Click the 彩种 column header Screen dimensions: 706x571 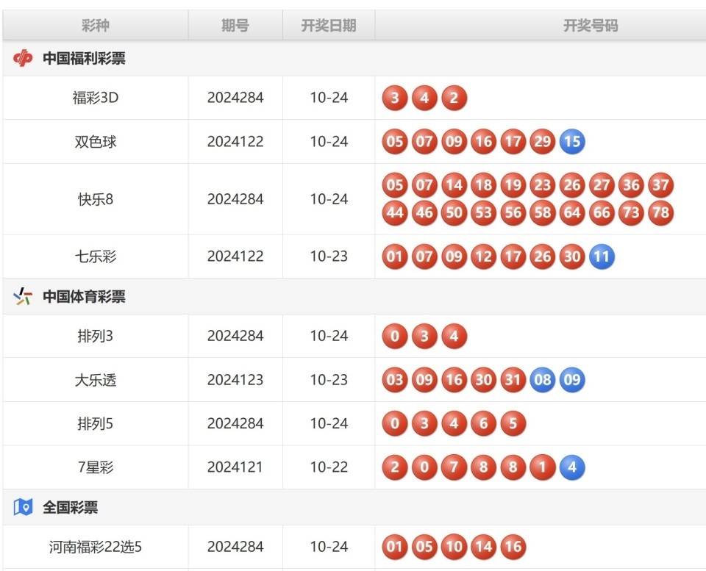(x=96, y=25)
